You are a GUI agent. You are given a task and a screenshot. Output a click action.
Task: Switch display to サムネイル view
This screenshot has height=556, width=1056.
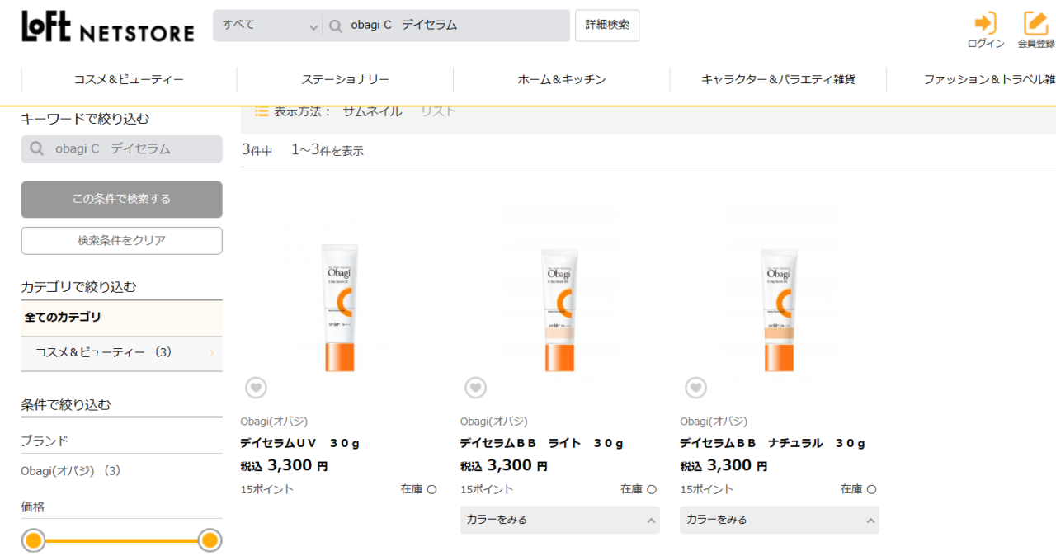372,111
